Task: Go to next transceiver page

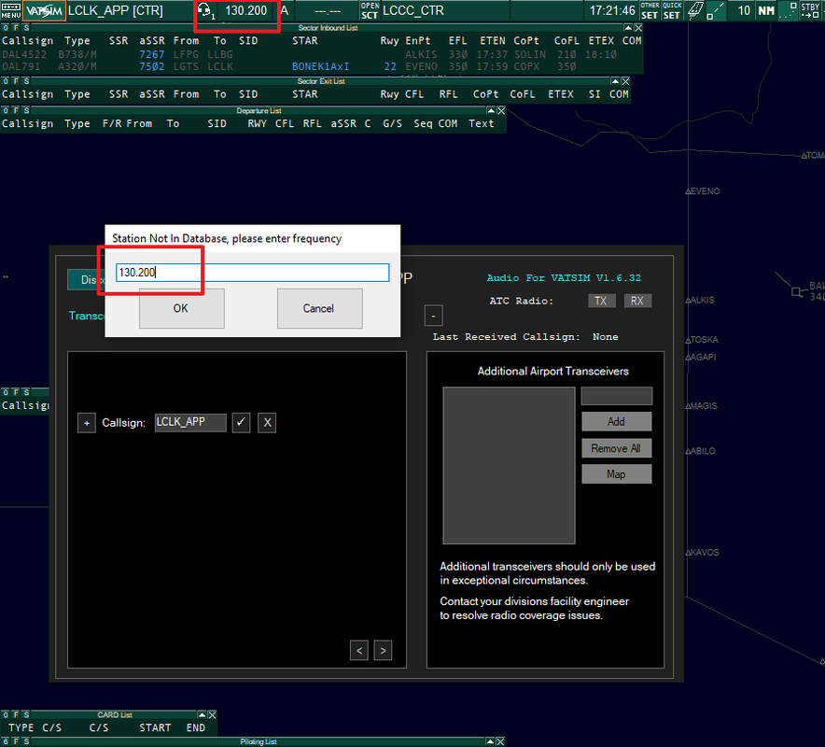Action: tap(383, 651)
